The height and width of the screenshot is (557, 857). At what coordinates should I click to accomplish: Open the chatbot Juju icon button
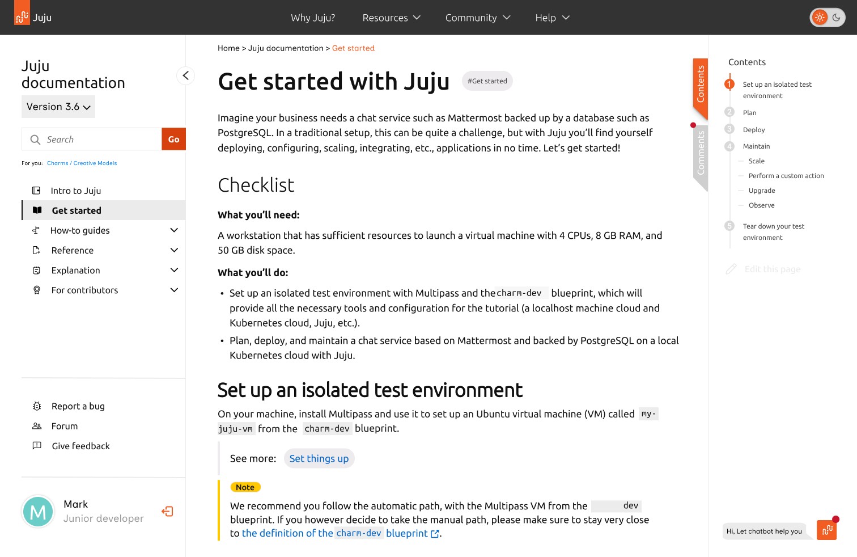(827, 530)
